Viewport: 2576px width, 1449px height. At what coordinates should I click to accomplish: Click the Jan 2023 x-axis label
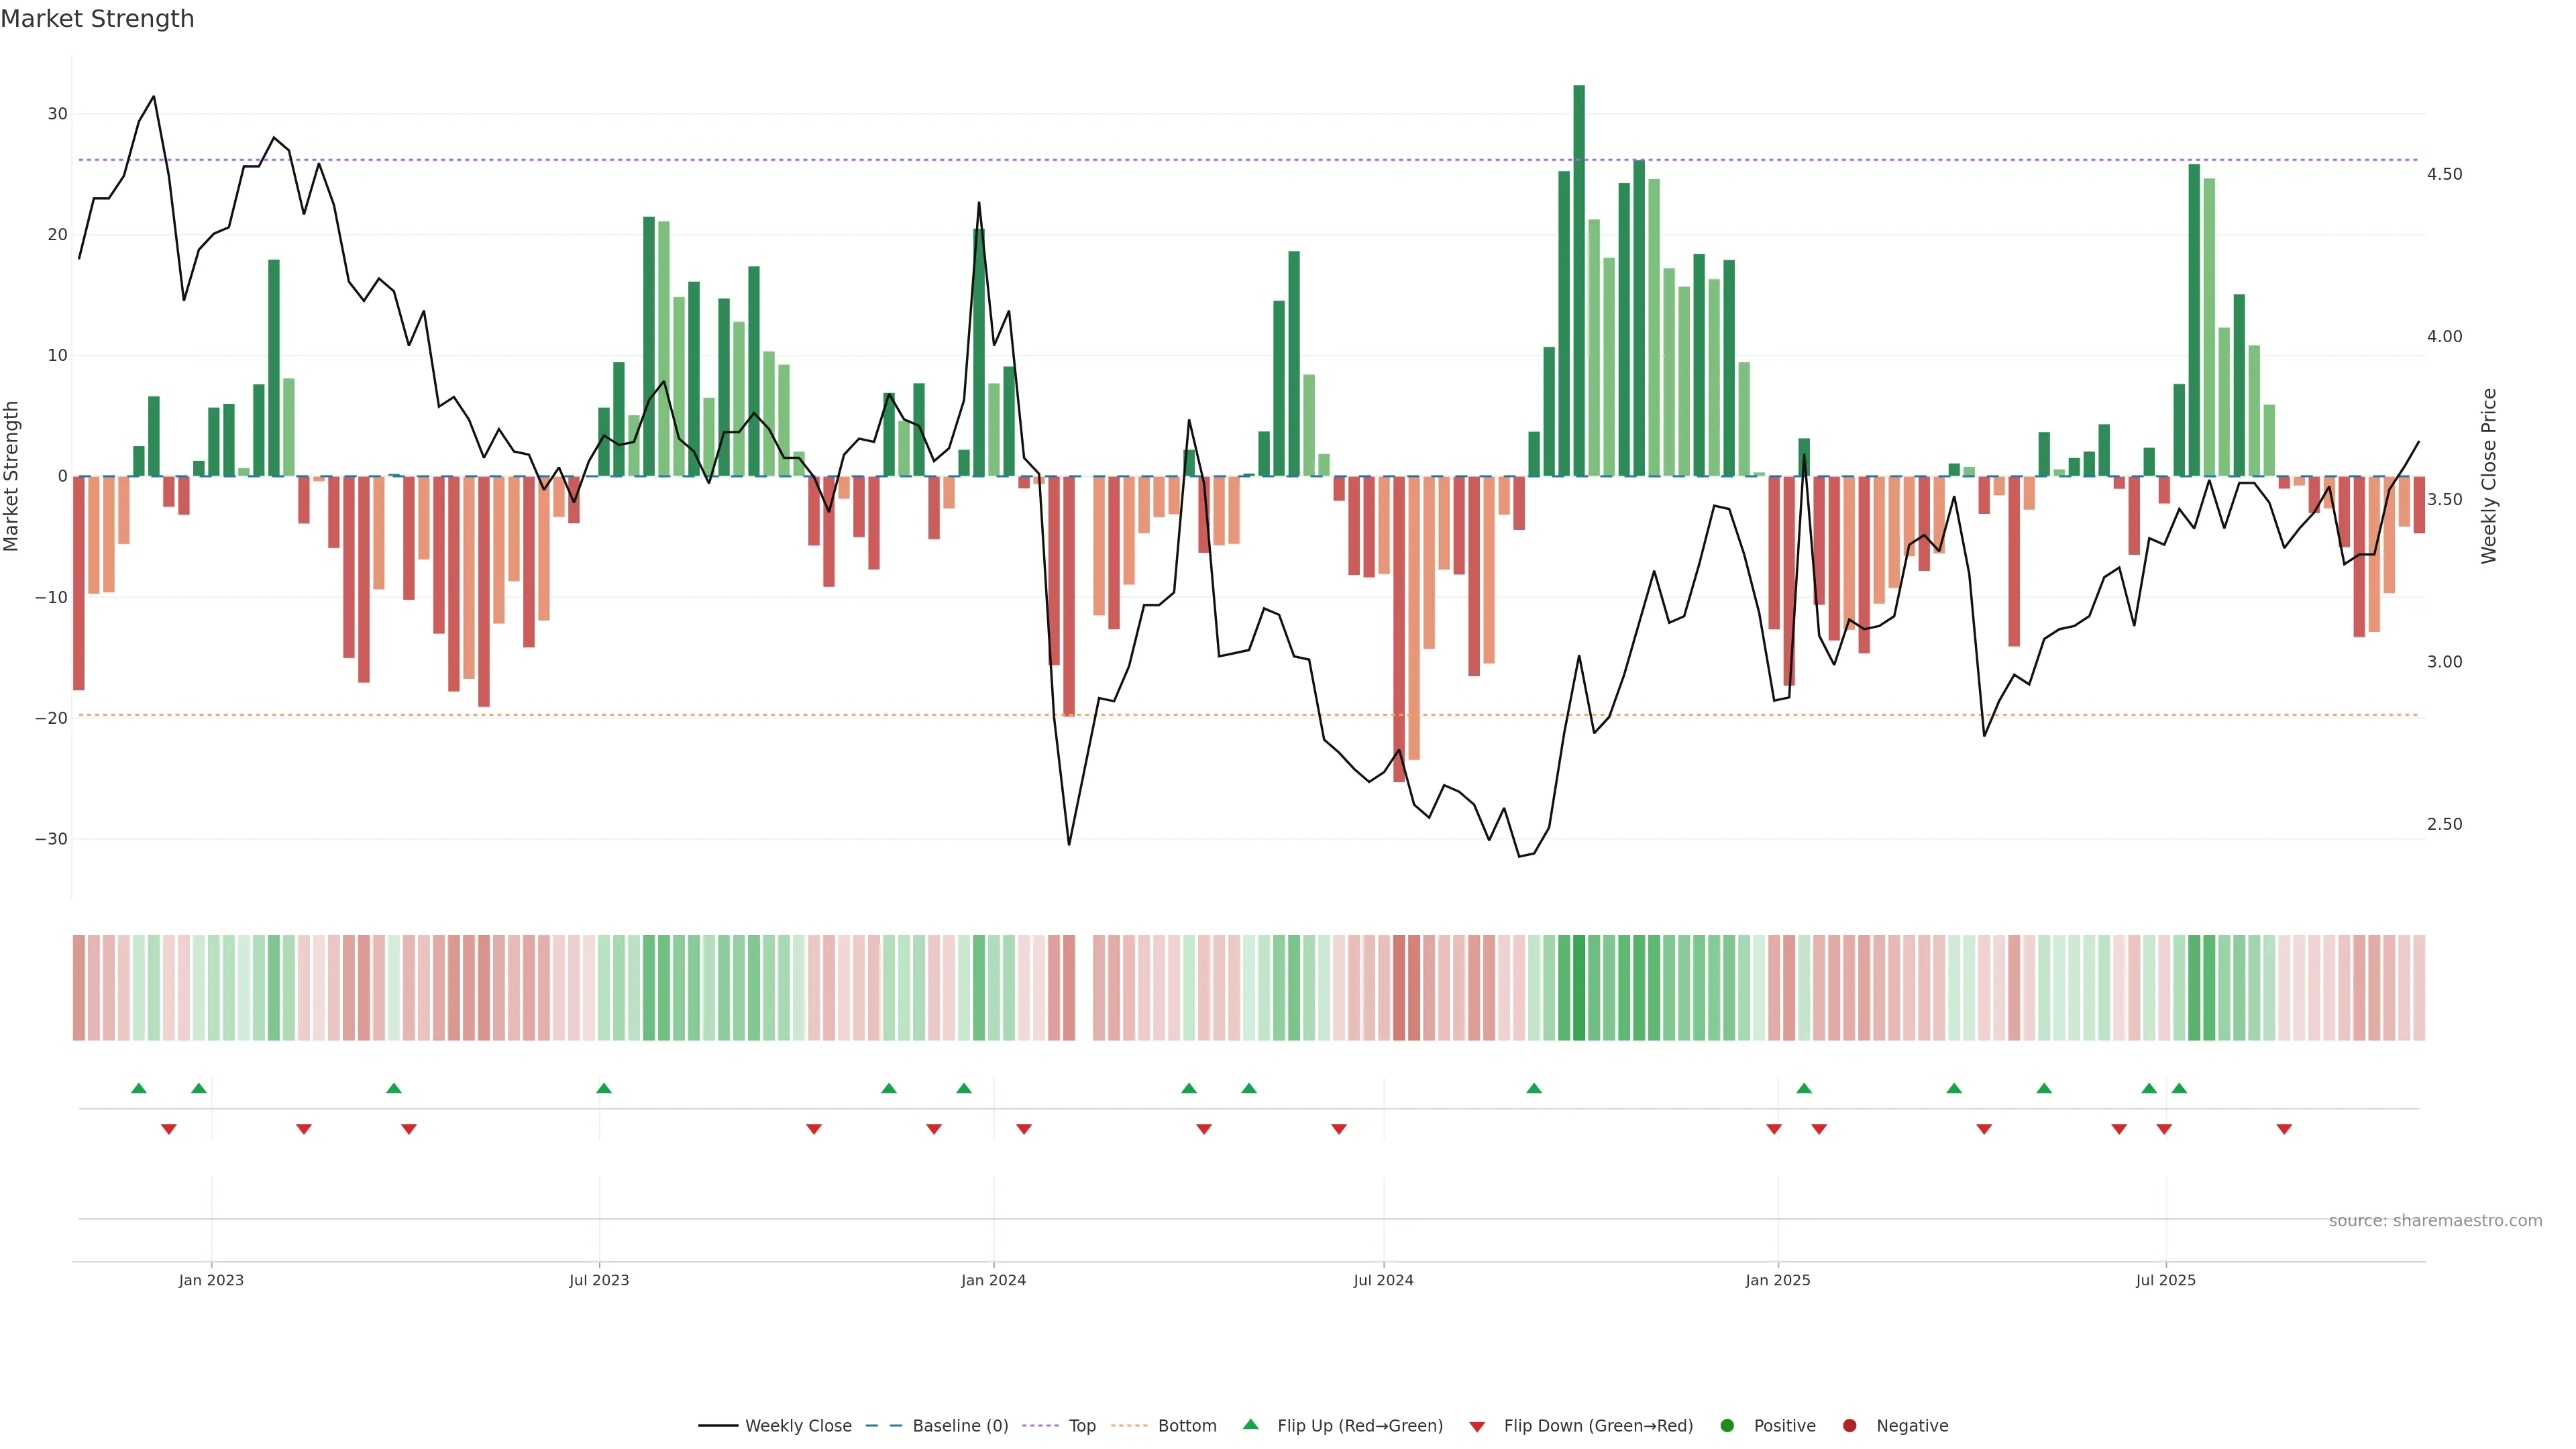[x=211, y=1280]
